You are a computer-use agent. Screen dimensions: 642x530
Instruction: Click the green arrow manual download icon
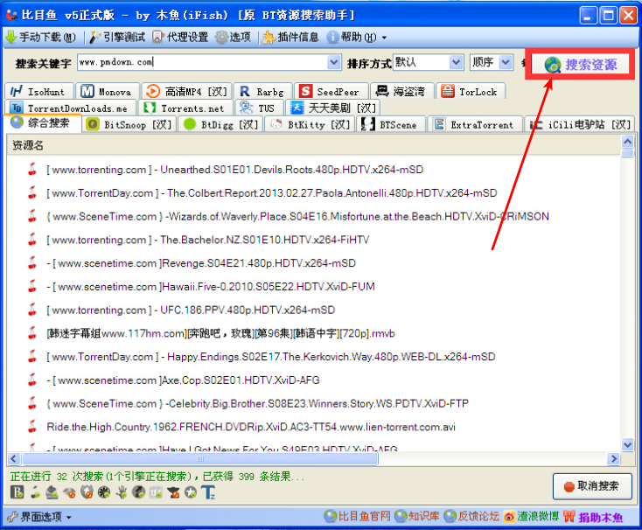point(10,38)
